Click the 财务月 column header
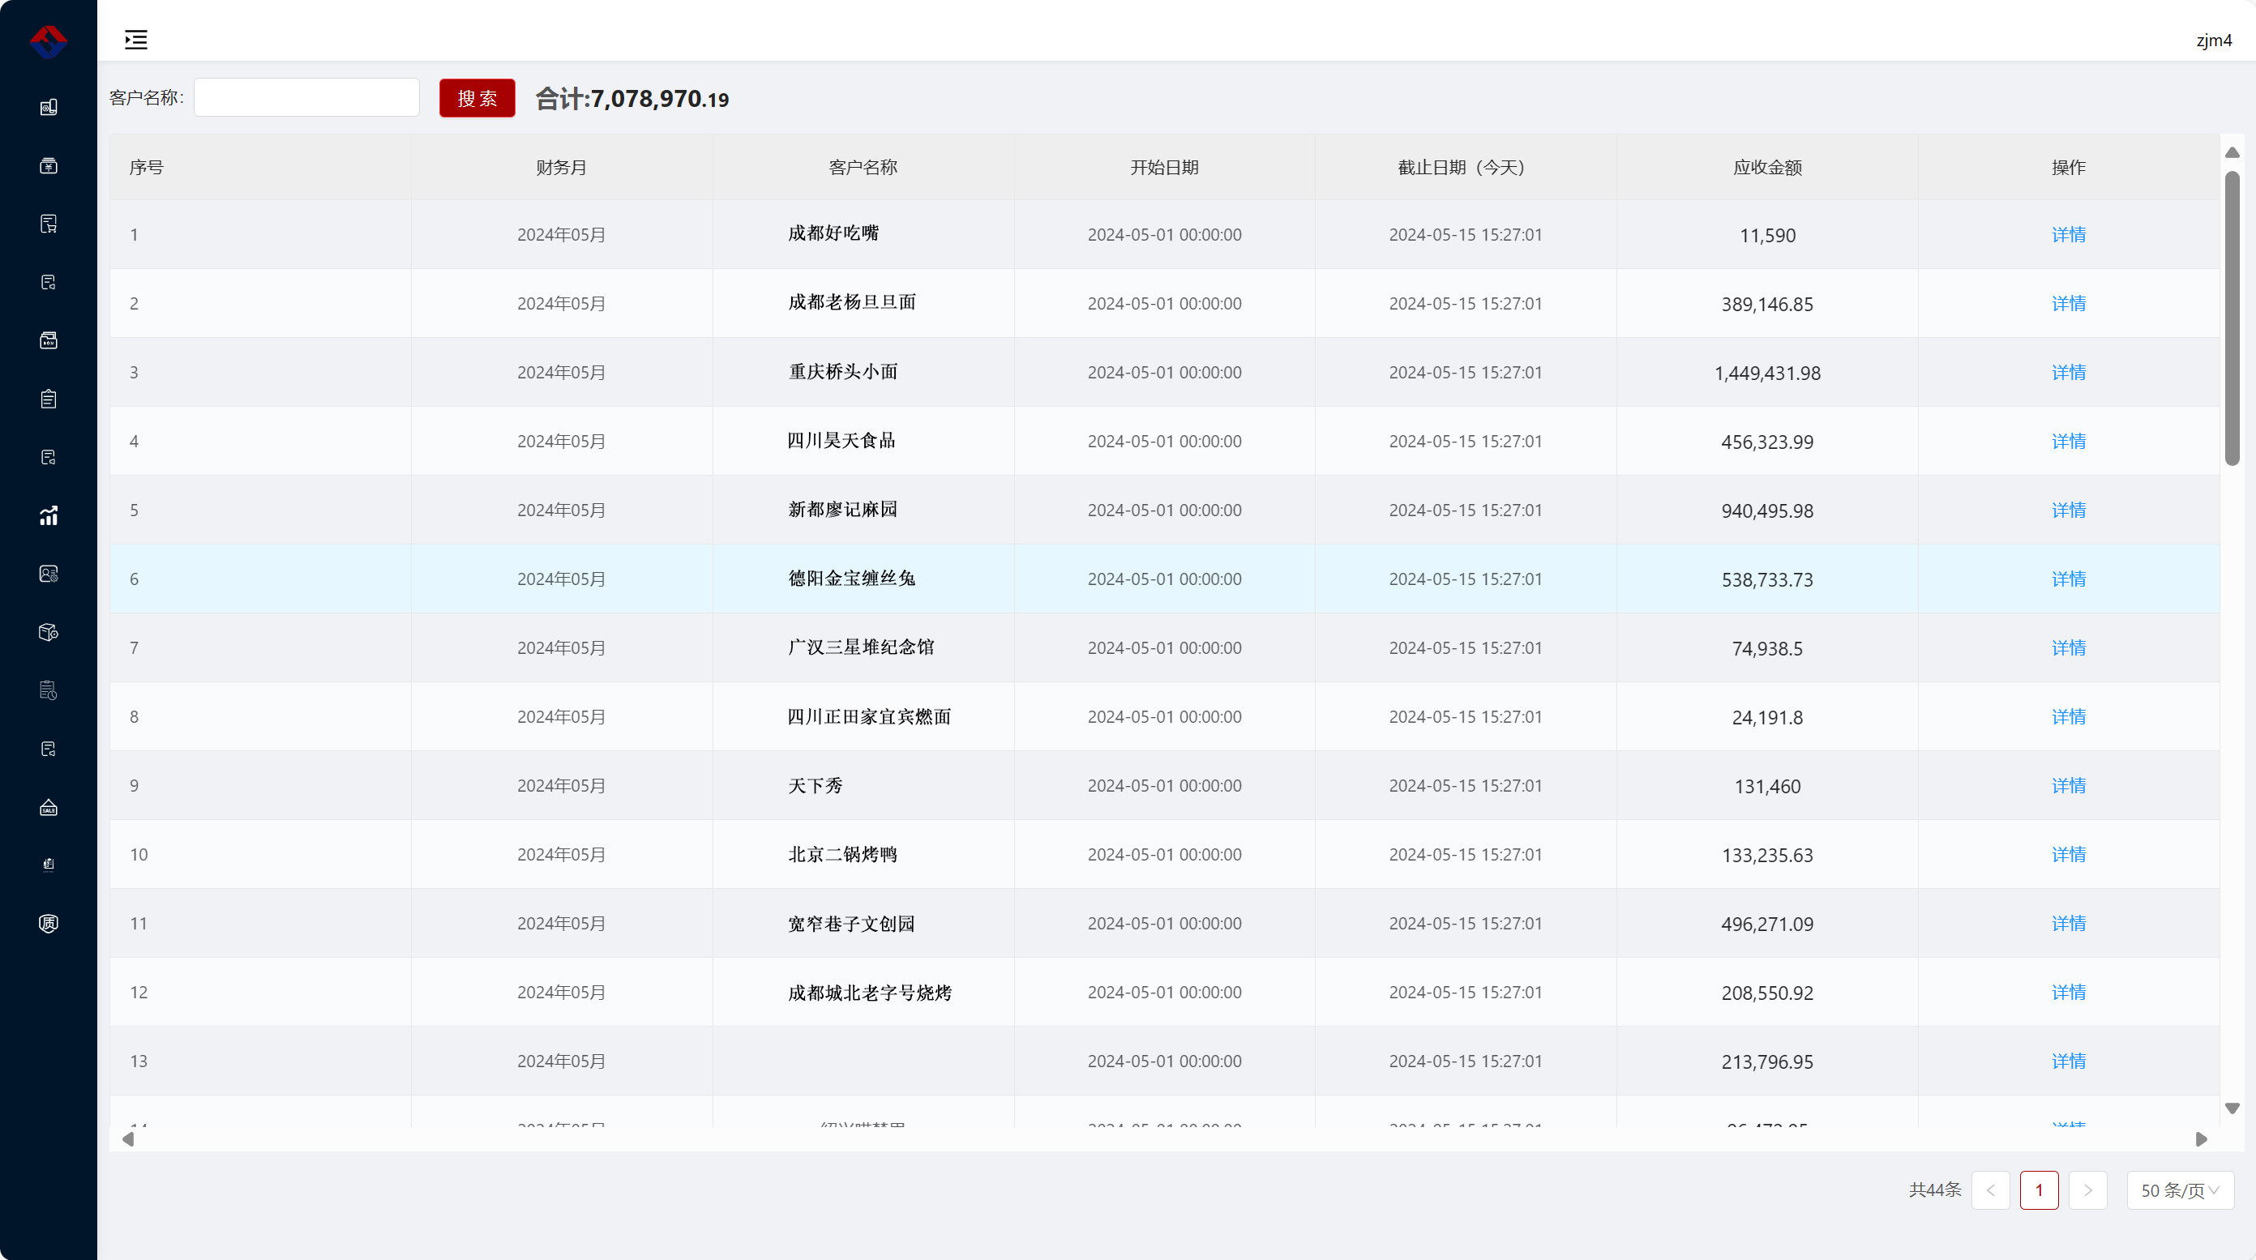The height and width of the screenshot is (1260, 2256). coord(562,167)
